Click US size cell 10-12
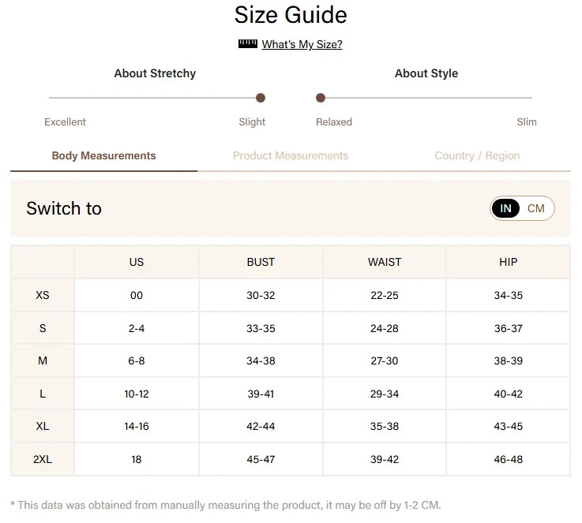 [136, 394]
